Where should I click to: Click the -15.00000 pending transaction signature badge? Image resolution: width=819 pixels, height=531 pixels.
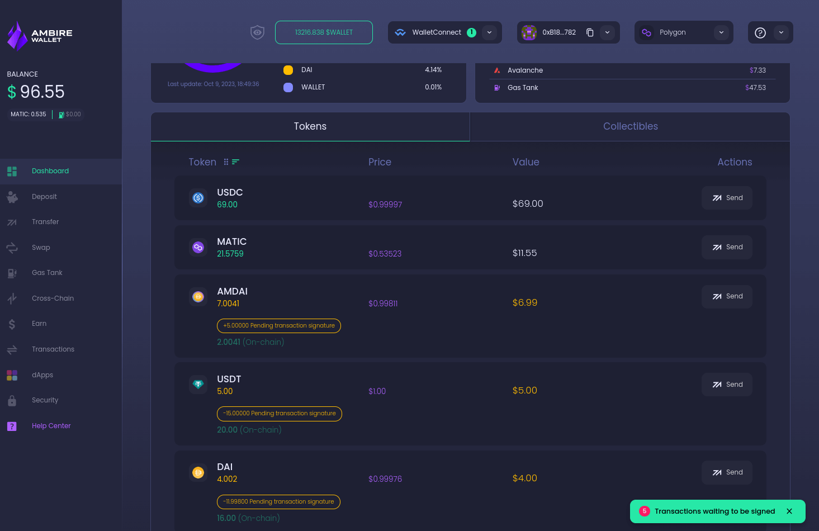tap(280, 414)
